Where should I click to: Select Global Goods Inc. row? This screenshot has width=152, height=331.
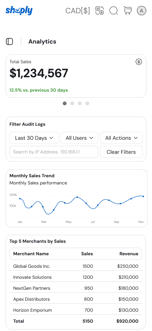click(76, 266)
